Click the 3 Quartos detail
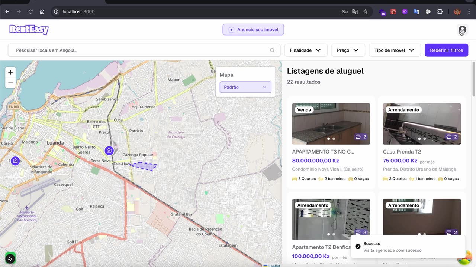 pos(304,179)
